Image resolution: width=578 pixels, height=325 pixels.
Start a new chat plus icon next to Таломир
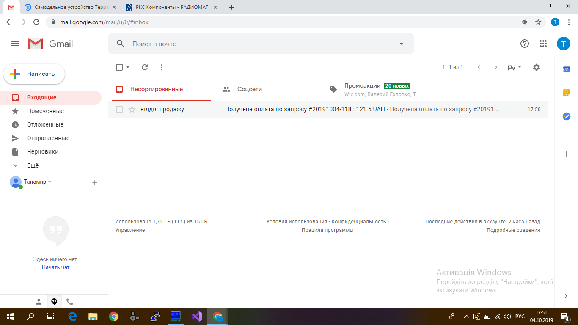pyautogui.click(x=95, y=183)
